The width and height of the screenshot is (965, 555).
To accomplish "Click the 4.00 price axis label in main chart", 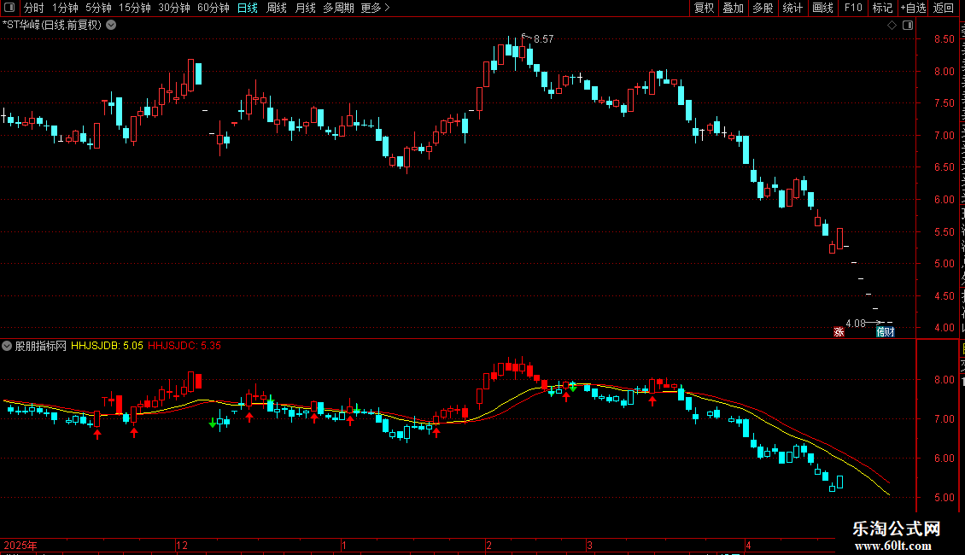I will [x=944, y=328].
